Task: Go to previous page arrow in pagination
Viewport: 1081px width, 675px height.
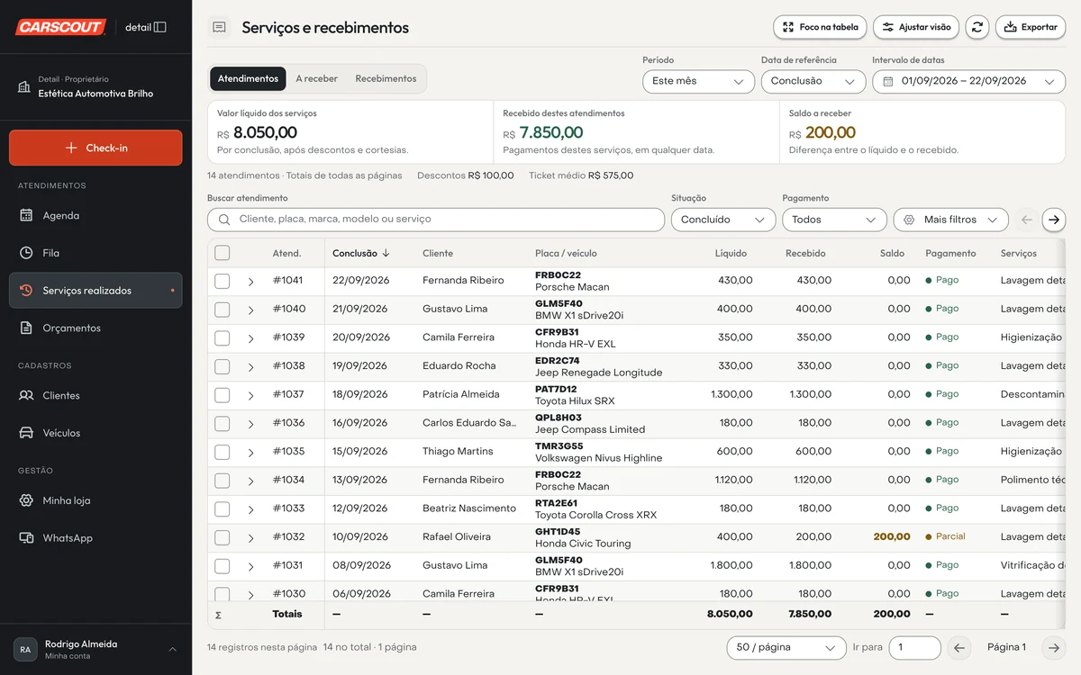Action: point(959,647)
